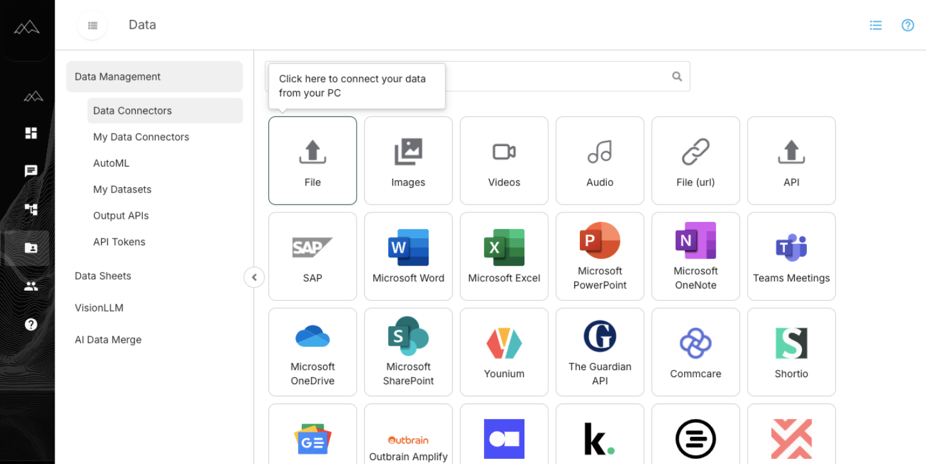Viewport: 926px width, 464px height.
Task: Select Microsoft SharePoint connector
Action: pyautogui.click(x=409, y=352)
